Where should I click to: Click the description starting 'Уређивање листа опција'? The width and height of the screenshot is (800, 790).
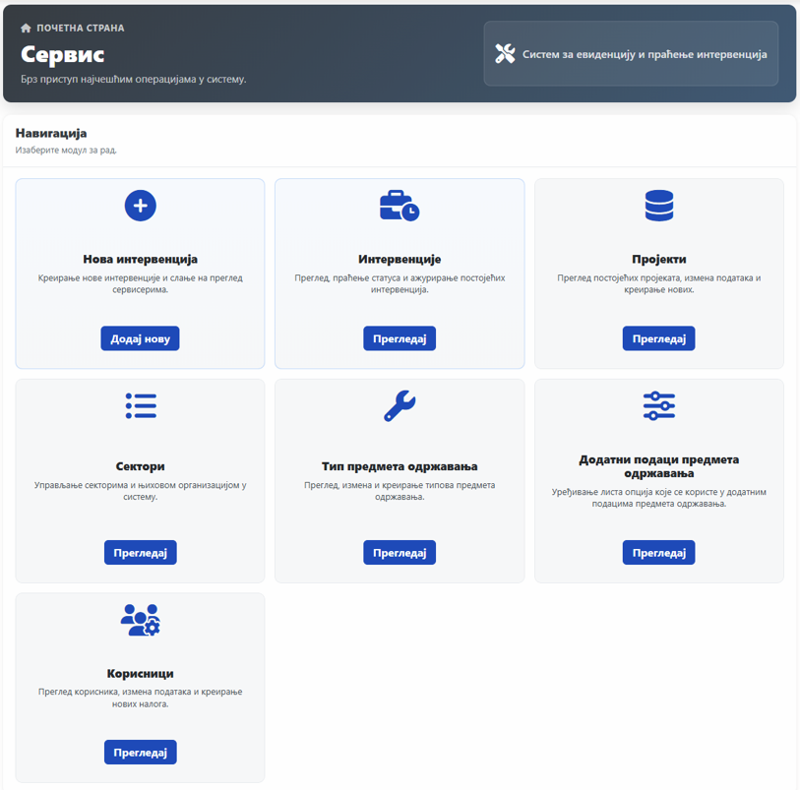(659, 498)
